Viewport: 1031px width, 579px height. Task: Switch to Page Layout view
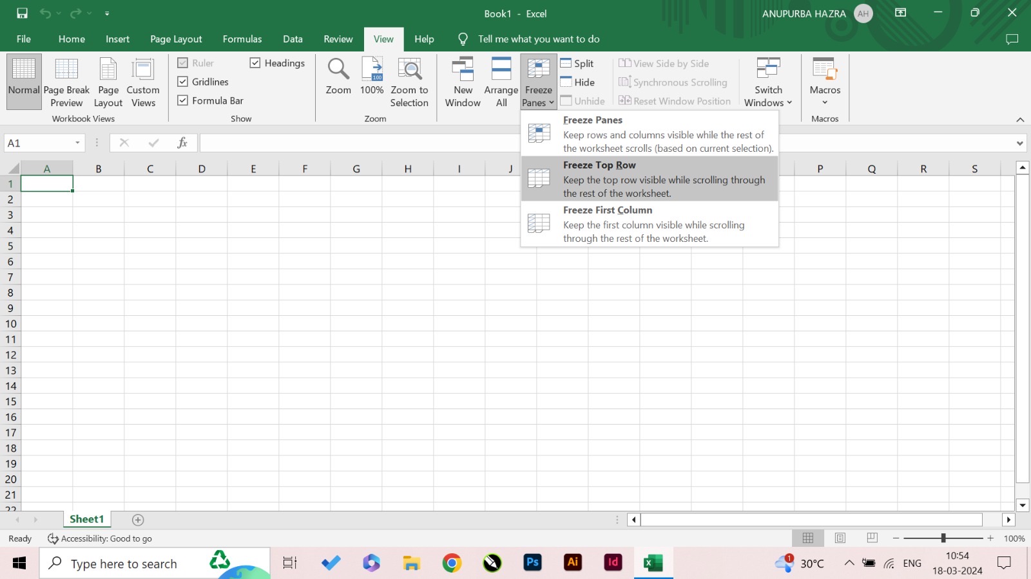point(108,80)
